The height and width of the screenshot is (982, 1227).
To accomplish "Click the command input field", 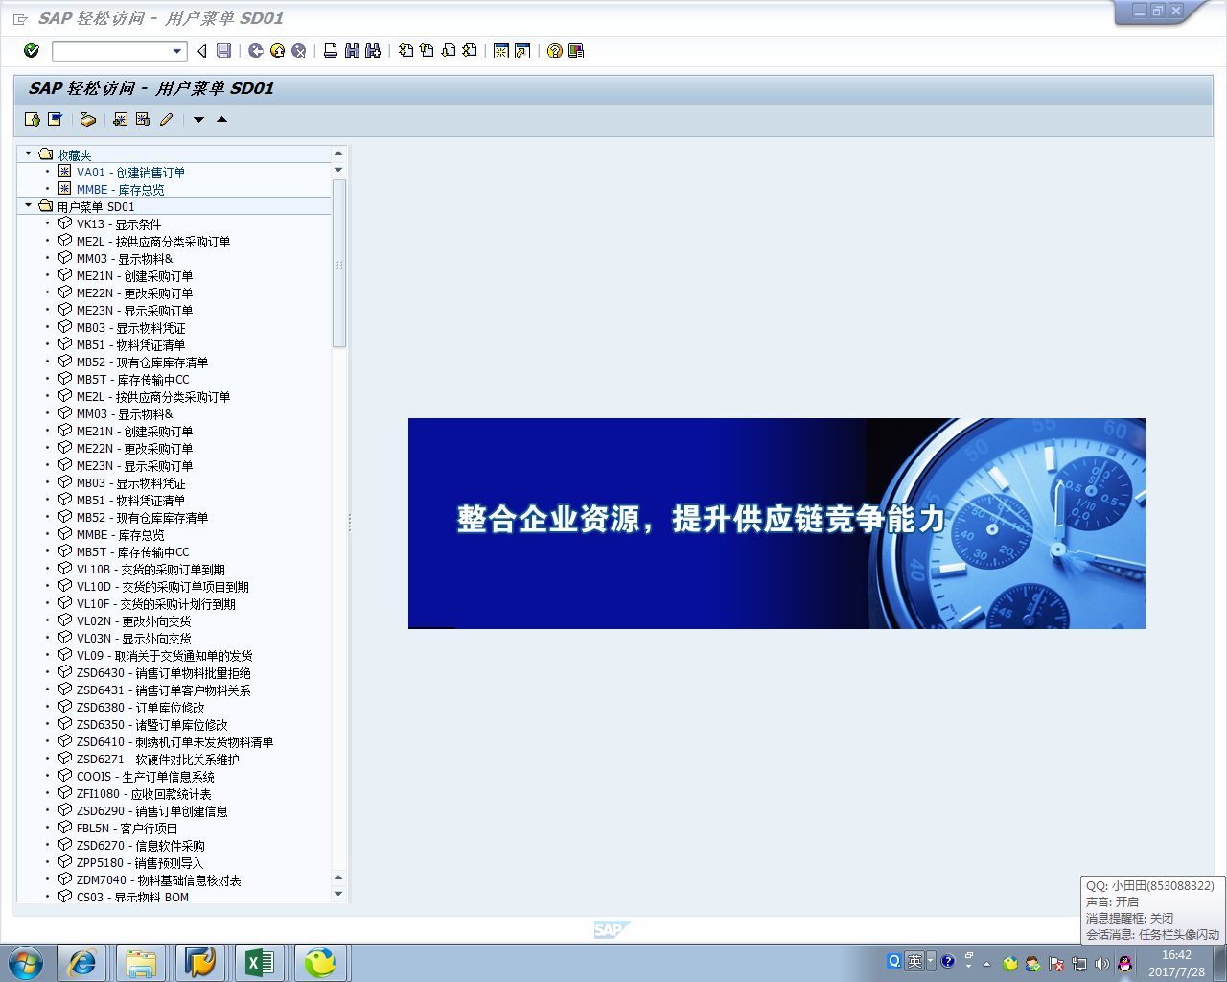I will [111, 51].
